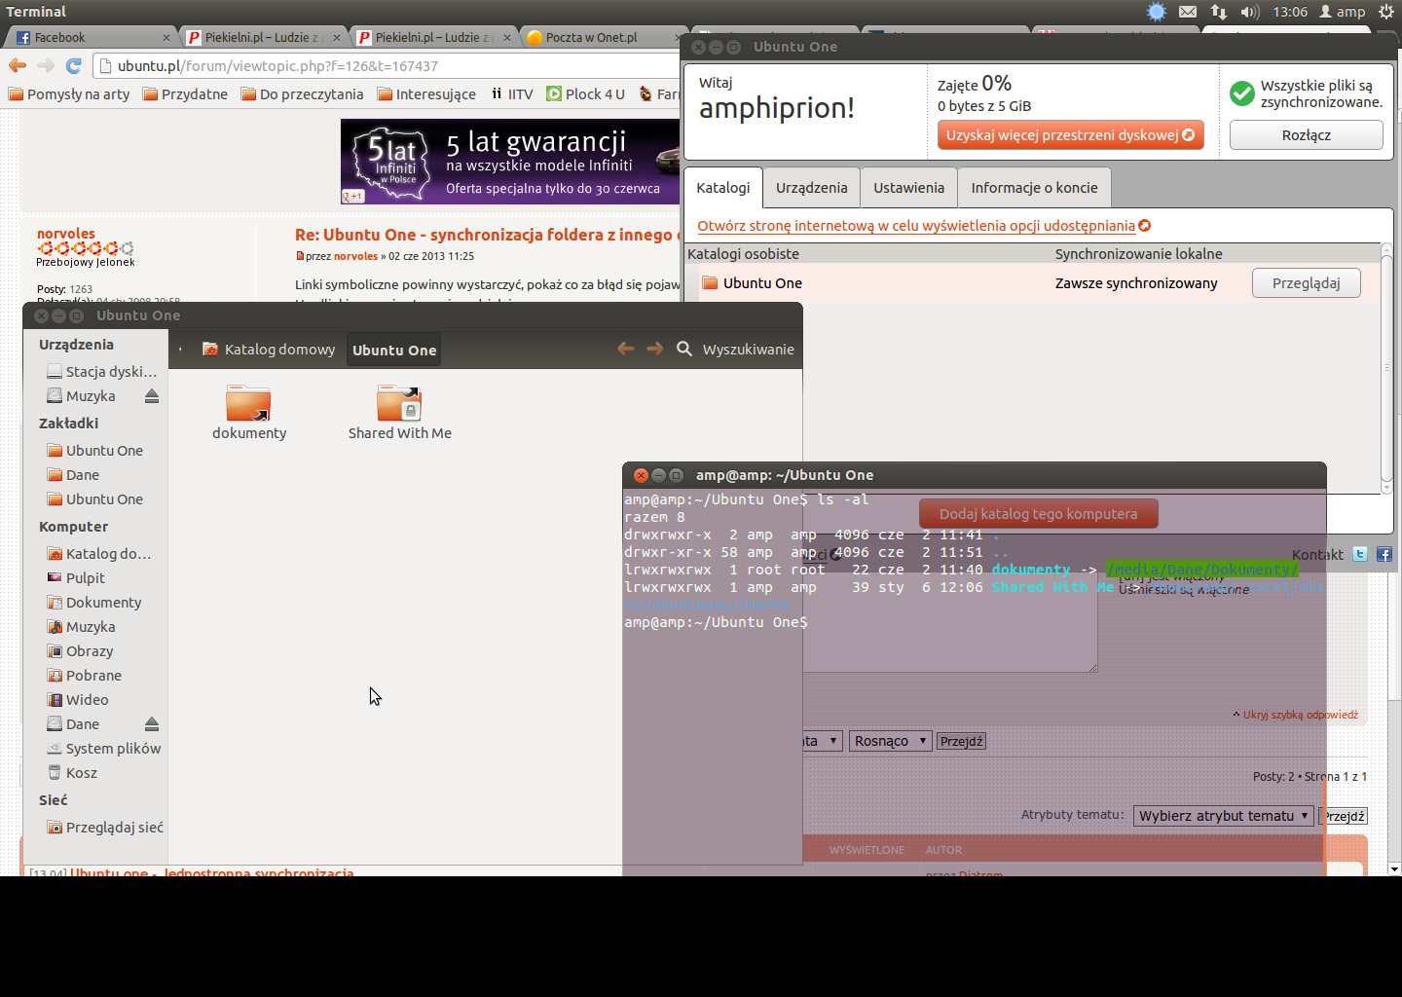1402x997 pixels.
Task: Click breadcrumb path scroll-left arrow
Action: coord(181,350)
